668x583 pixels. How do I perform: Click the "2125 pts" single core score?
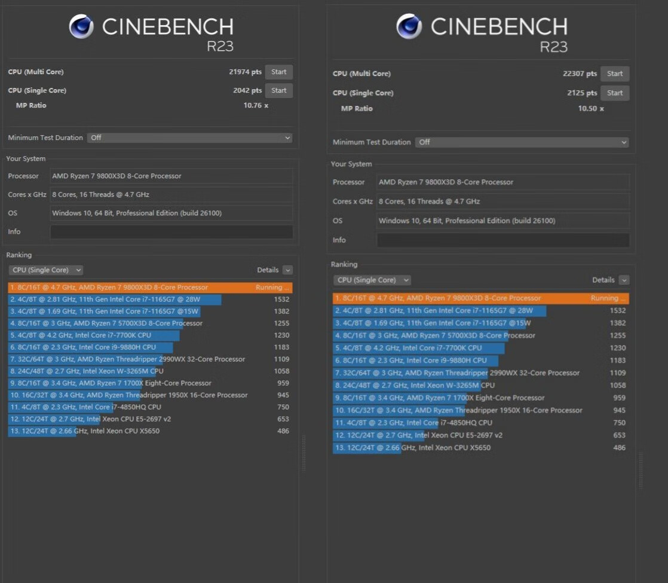[582, 93]
